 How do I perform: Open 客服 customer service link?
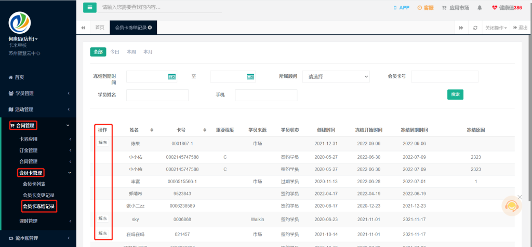425,8
